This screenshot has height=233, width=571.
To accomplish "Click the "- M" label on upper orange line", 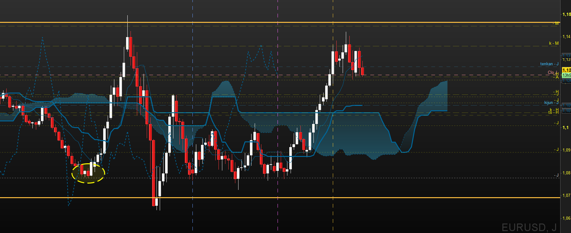I will [x=556, y=23].
